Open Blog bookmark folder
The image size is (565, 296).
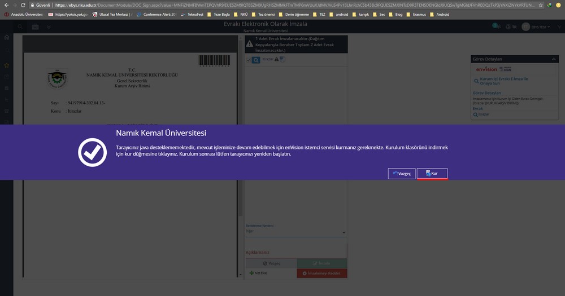(x=395, y=15)
